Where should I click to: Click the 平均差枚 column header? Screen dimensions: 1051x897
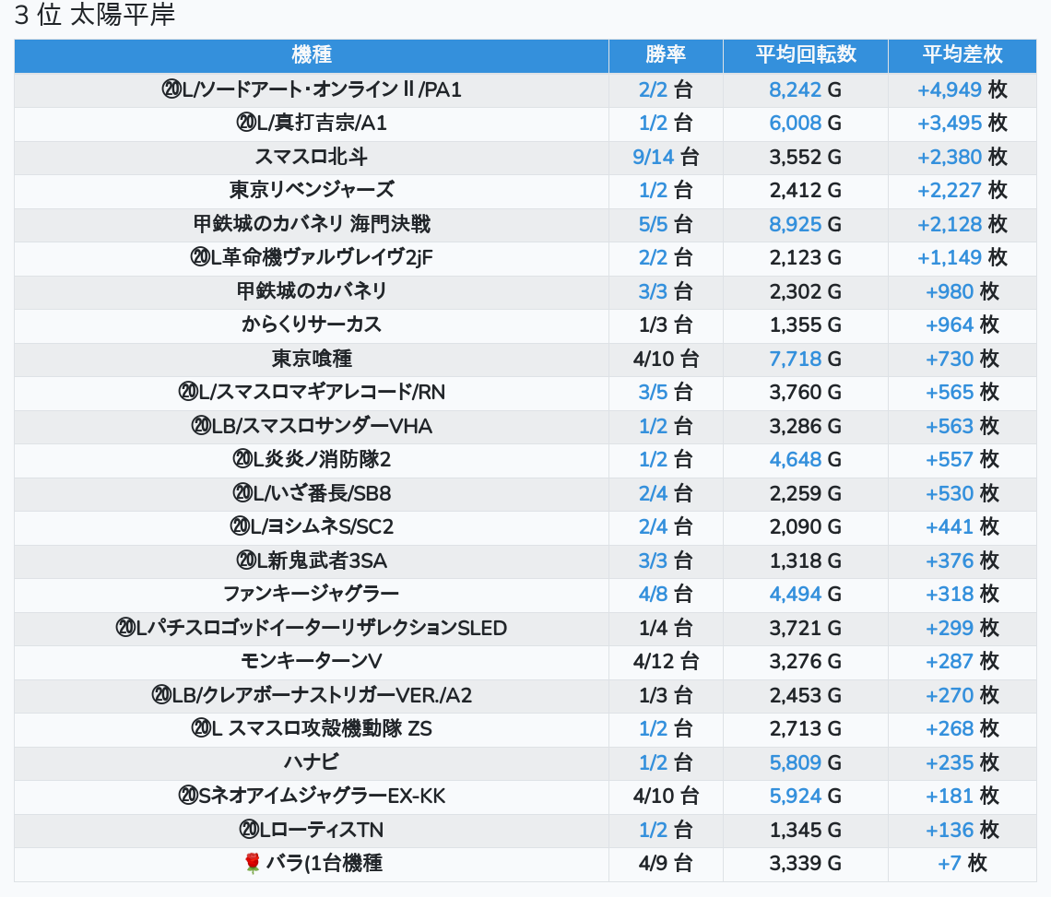[962, 55]
